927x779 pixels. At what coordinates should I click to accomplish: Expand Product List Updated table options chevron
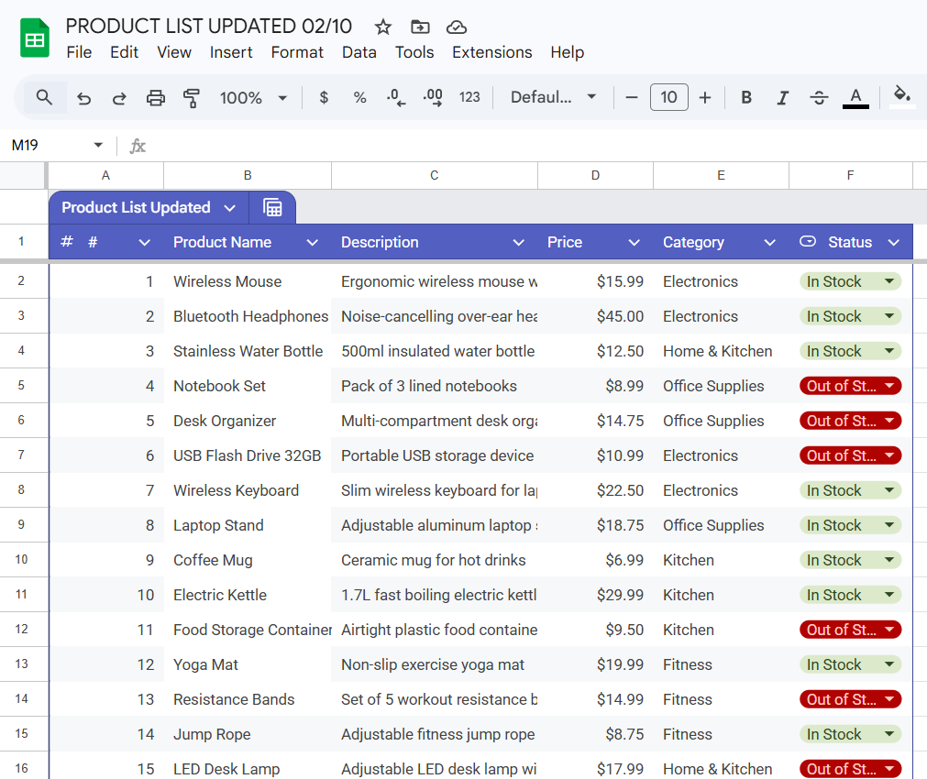click(x=230, y=208)
